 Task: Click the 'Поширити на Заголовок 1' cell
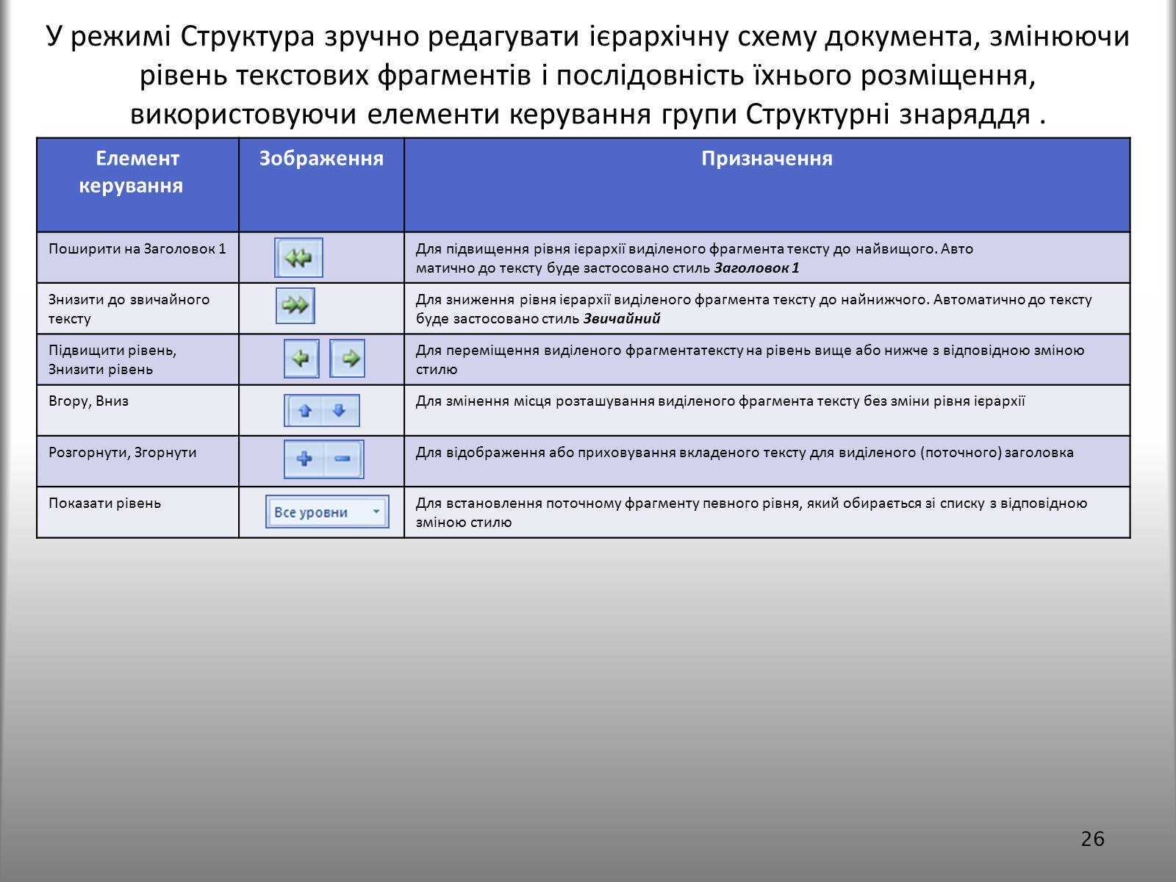tap(137, 257)
